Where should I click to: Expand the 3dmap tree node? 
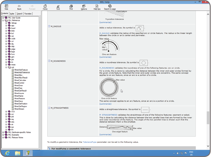[6, 23]
